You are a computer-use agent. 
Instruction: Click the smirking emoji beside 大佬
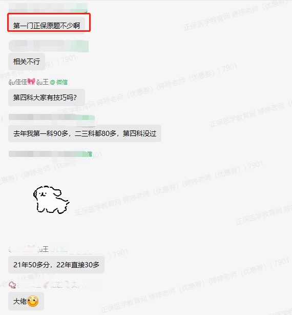(x=33, y=301)
